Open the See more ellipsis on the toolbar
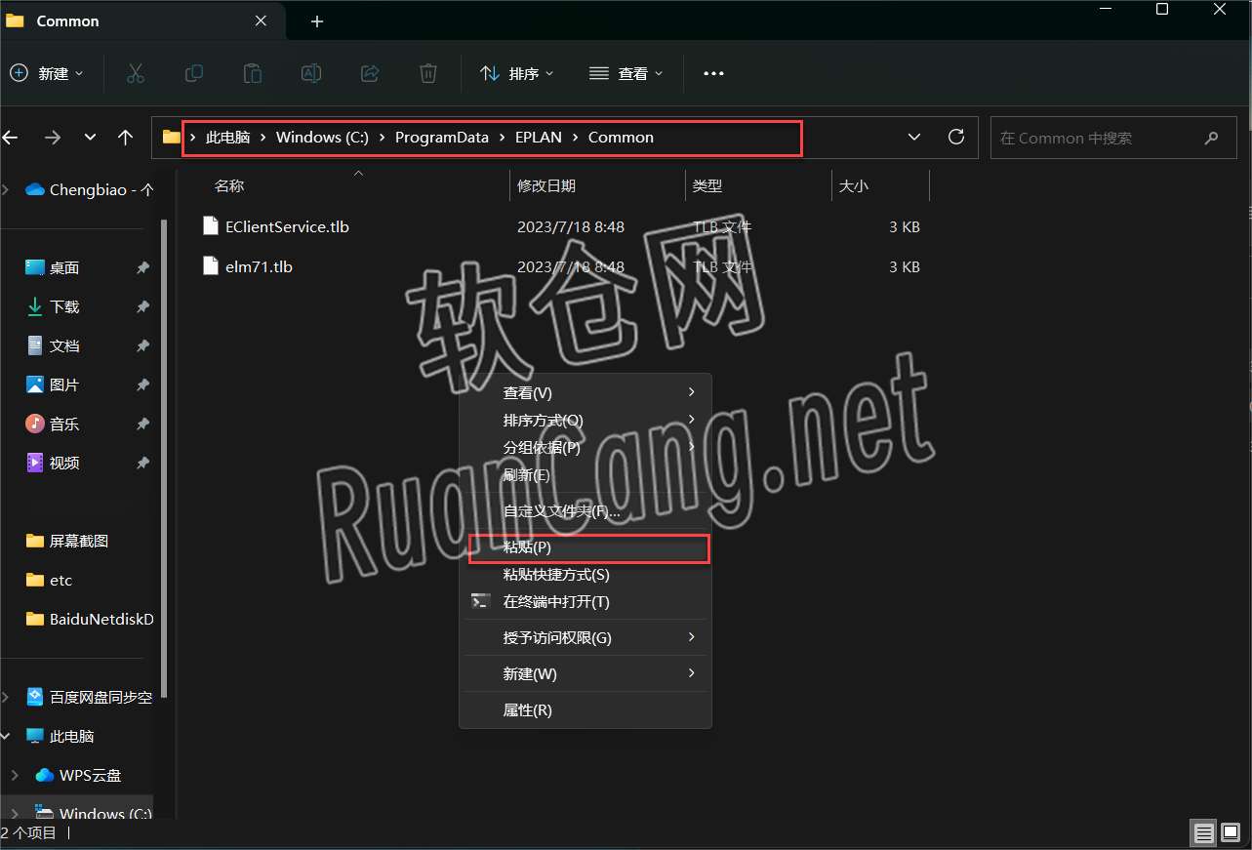Image resolution: width=1252 pixels, height=850 pixels. tap(712, 73)
